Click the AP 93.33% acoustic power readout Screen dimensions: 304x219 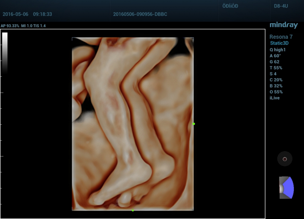pyautogui.click(x=10, y=26)
